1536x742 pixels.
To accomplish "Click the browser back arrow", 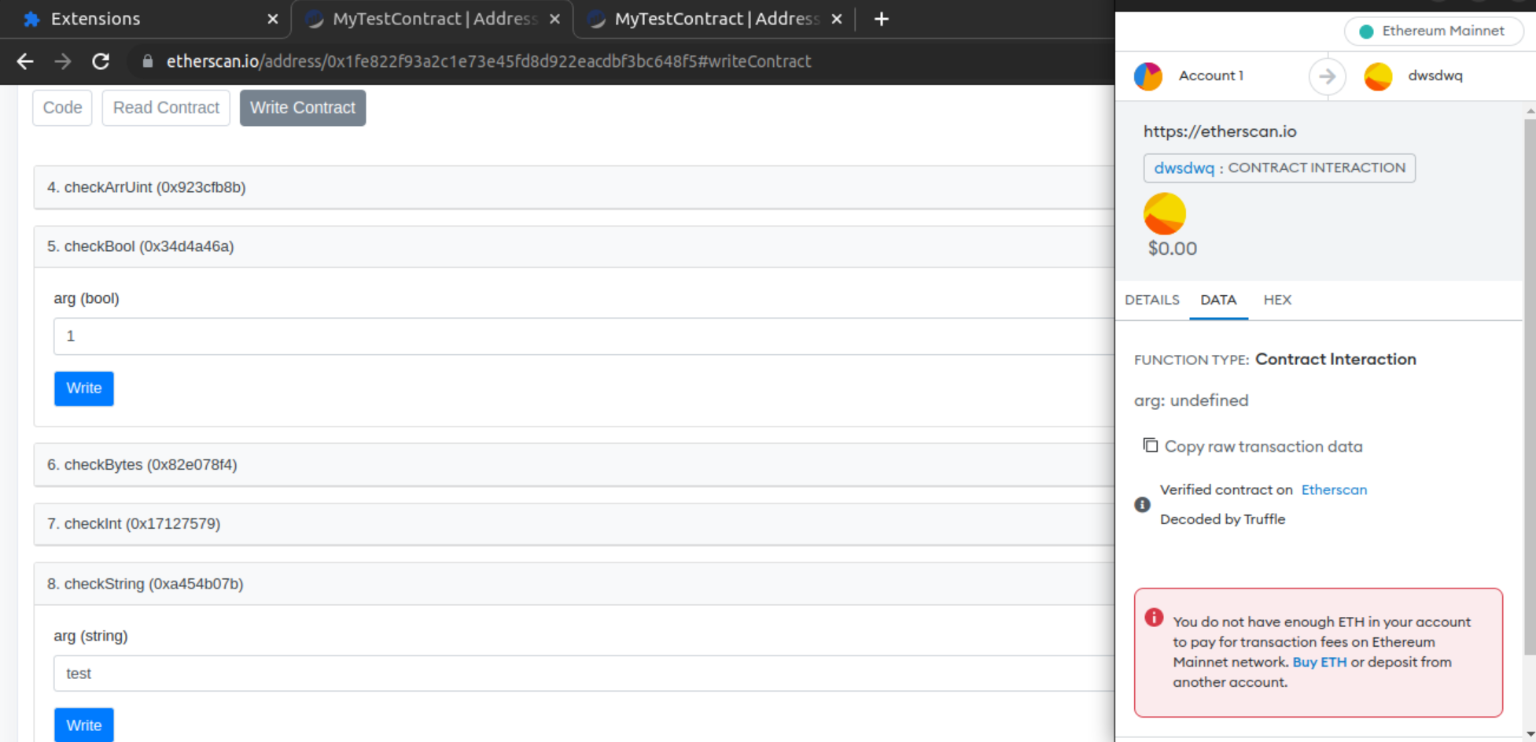I will click(x=25, y=61).
